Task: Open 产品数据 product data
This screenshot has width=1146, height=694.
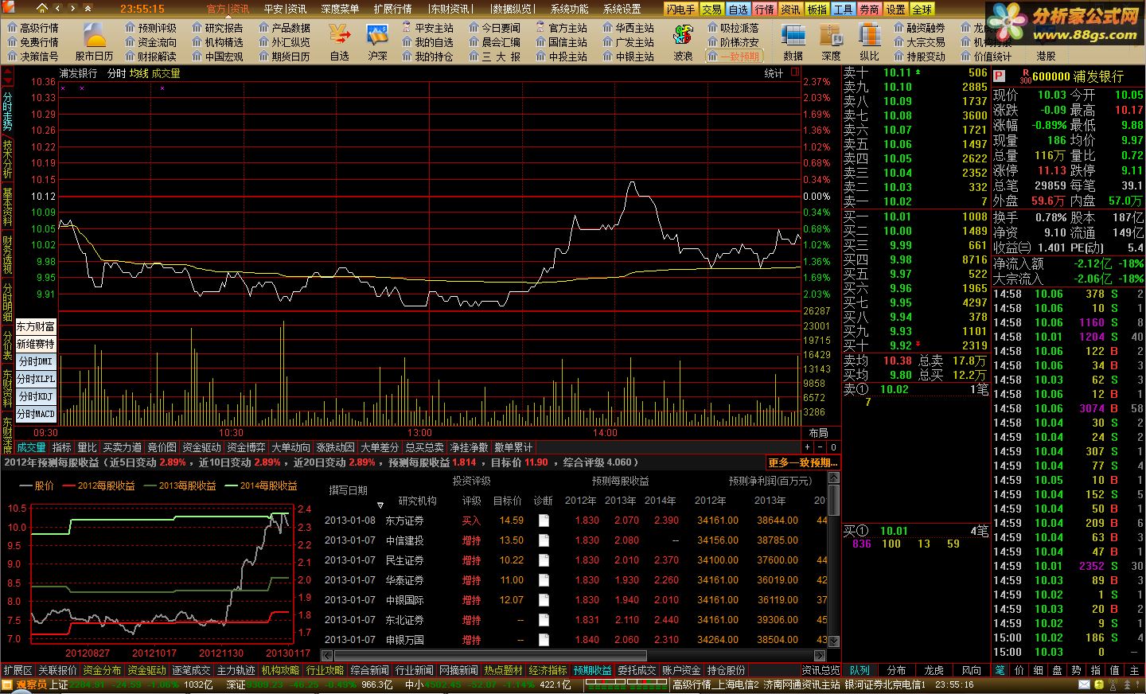Action: tap(284, 28)
